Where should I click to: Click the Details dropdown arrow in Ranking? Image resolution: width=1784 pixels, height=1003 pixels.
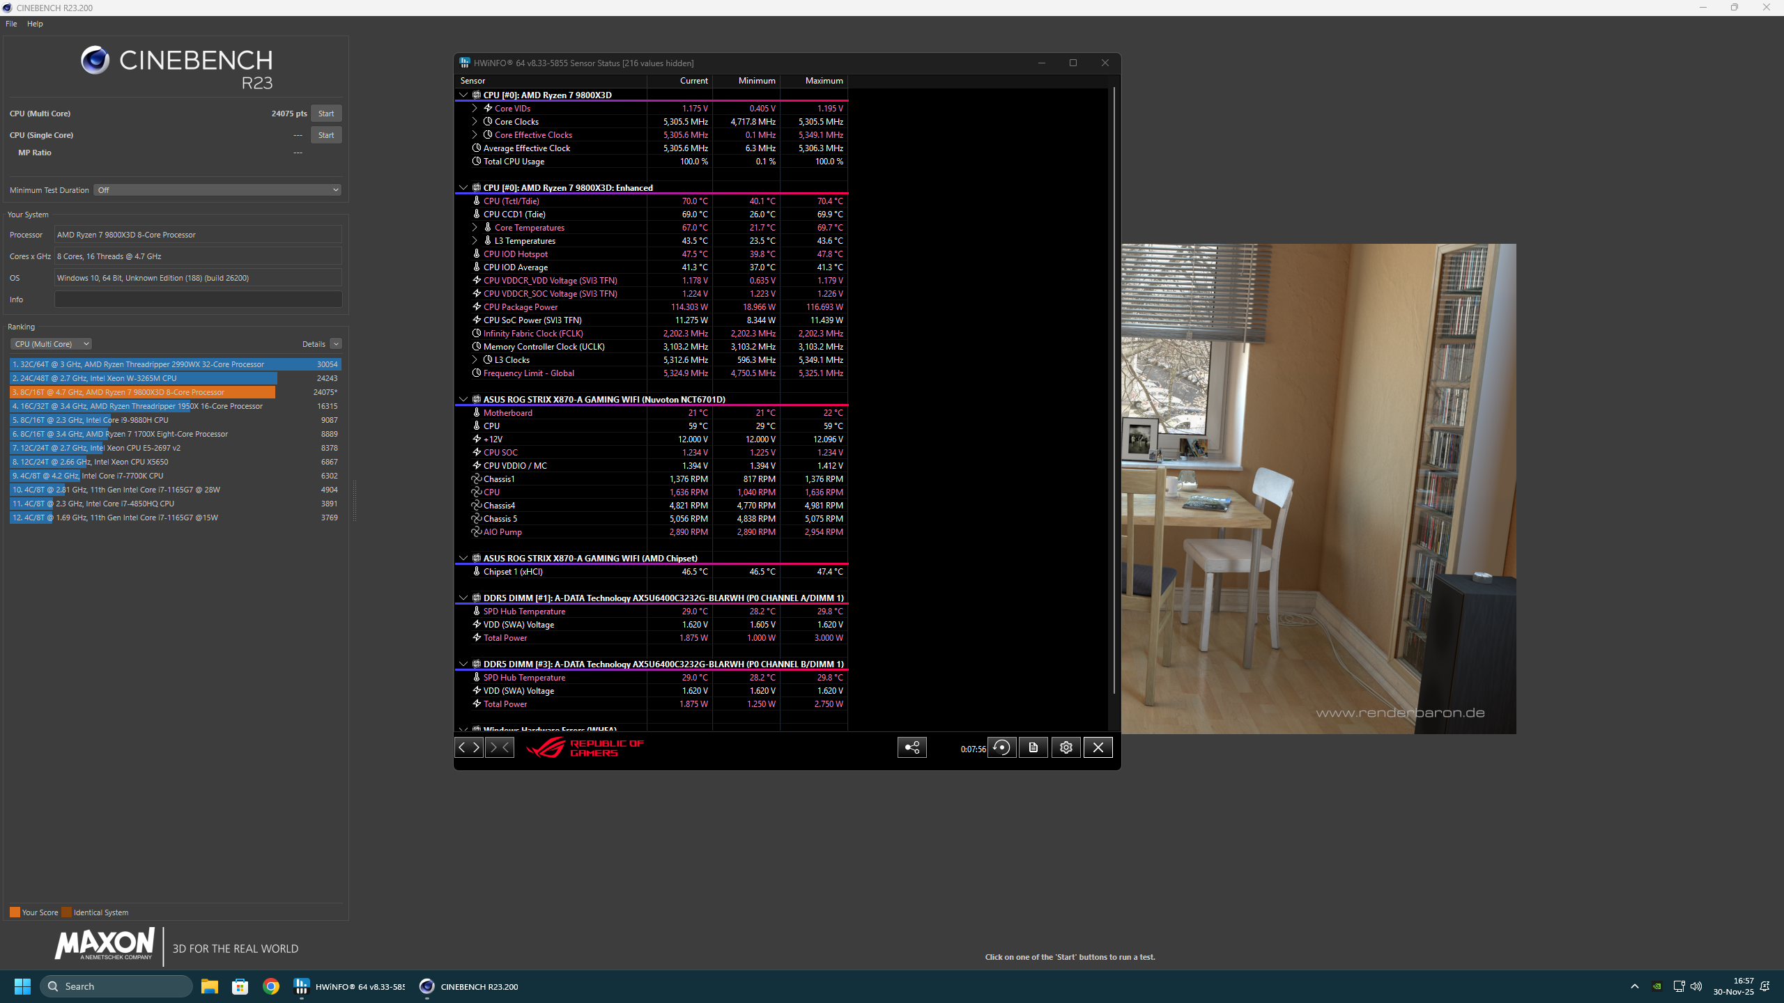[336, 344]
